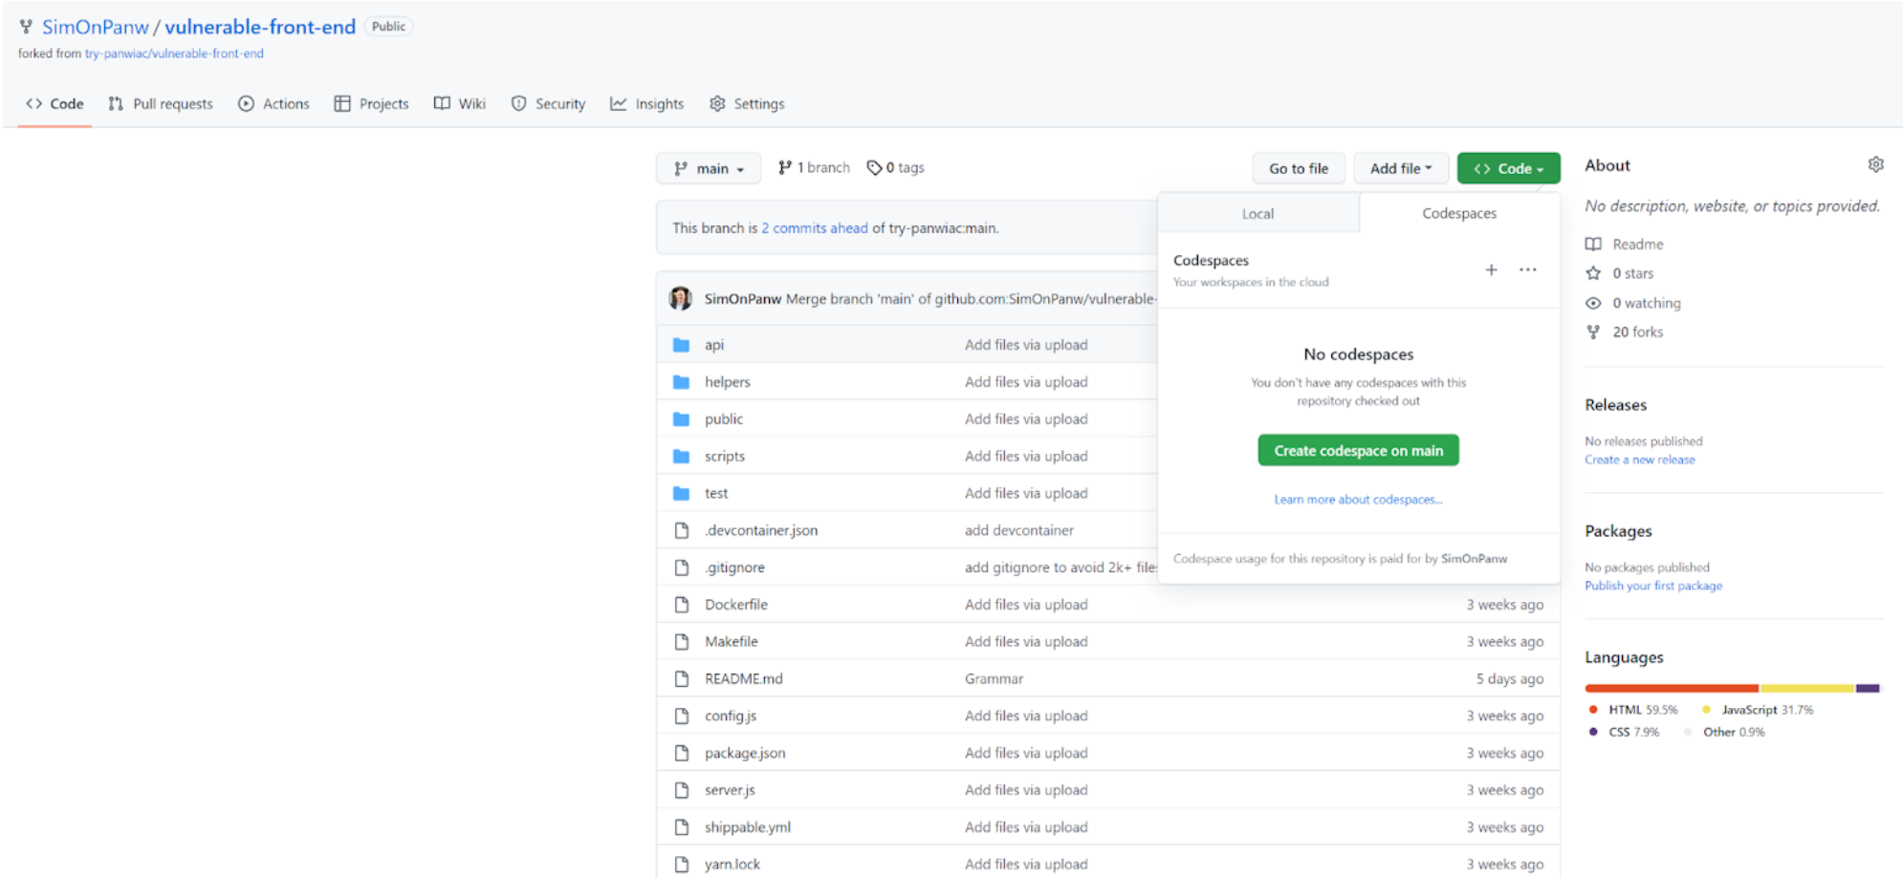Click the CSS 7.9% language entry
Screen dimensions: 1903x878
[x=1624, y=732]
